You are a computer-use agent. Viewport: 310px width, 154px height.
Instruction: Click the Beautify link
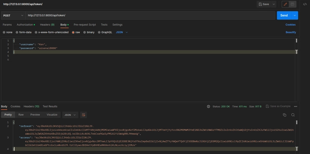pyautogui.click(x=291, y=32)
